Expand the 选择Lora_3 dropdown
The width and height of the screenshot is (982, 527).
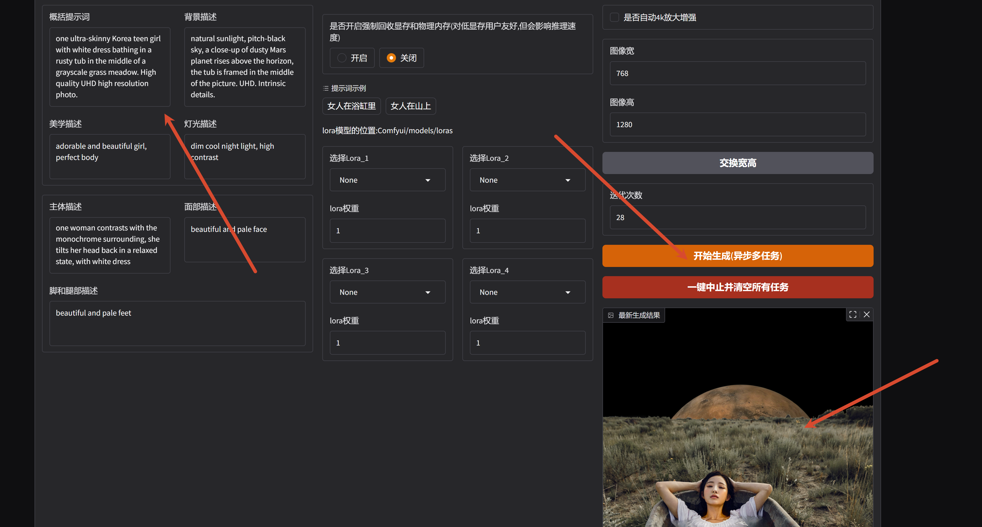387,292
